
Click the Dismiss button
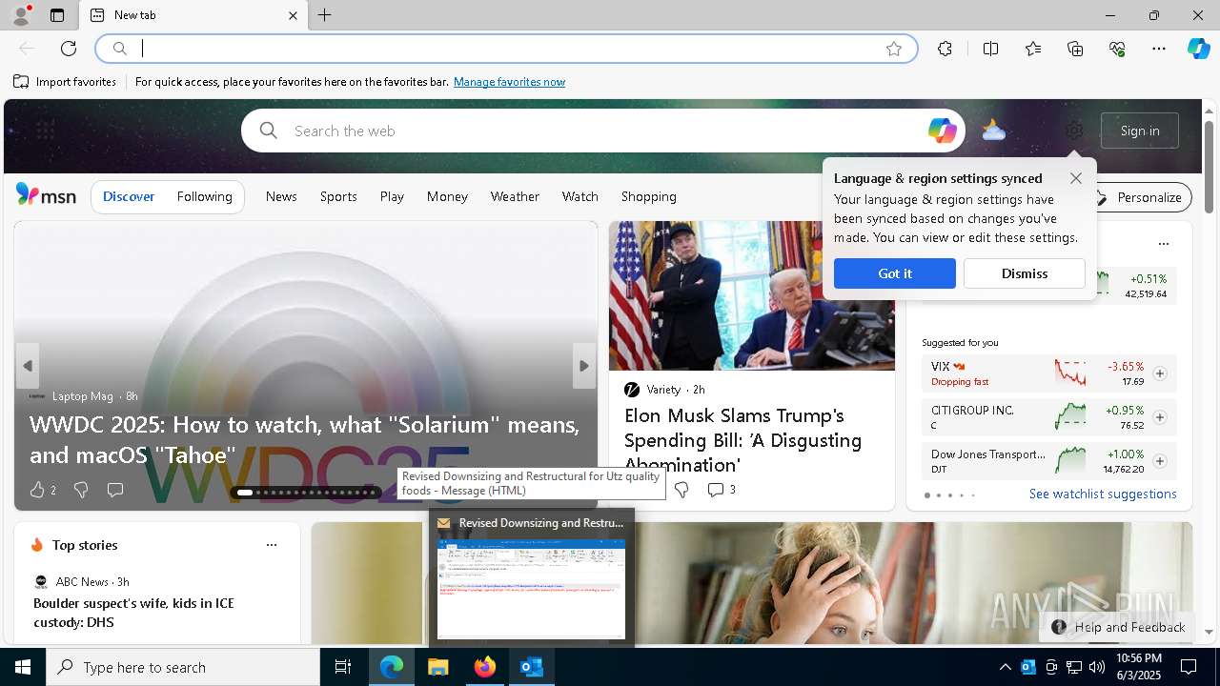pos(1024,273)
